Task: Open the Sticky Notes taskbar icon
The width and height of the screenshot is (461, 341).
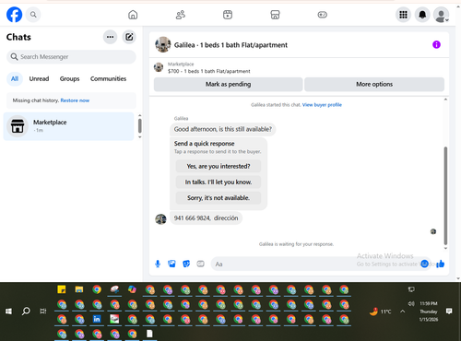Action: [62, 289]
